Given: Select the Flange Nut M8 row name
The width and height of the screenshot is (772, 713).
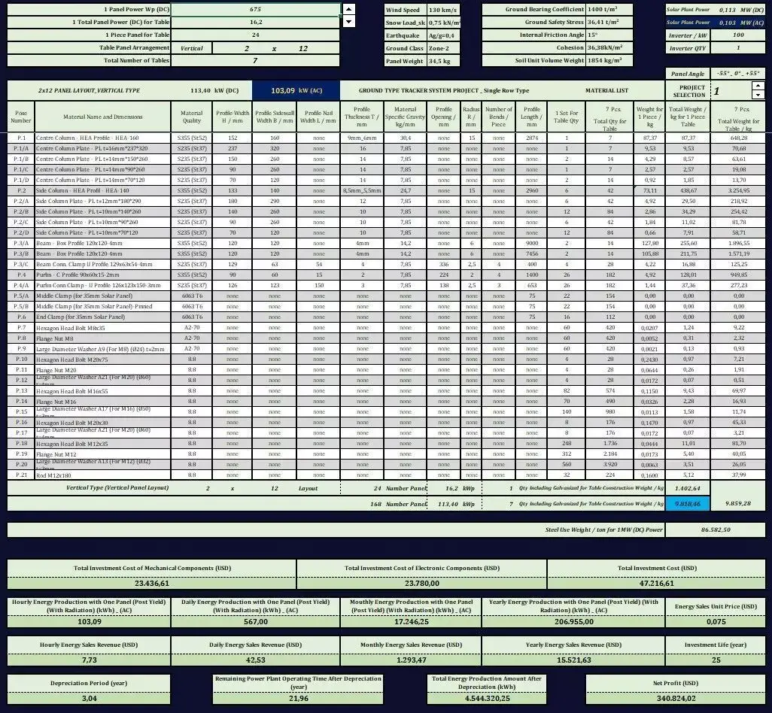Looking at the screenshot, I should click(102, 338).
